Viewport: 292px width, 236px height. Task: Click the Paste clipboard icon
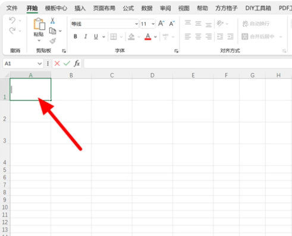pos(39,24)
